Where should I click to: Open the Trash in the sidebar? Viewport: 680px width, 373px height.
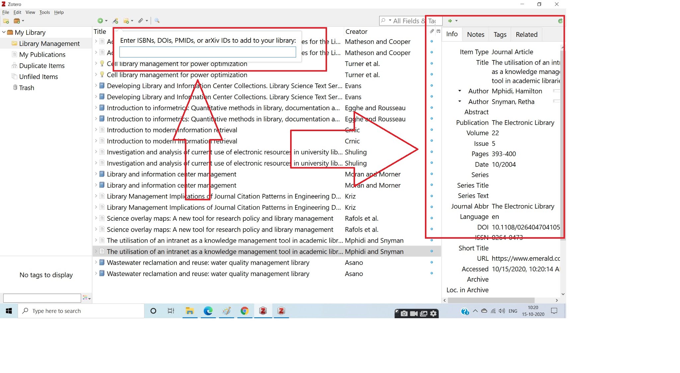pyautogui.click(x=27, y=88)
